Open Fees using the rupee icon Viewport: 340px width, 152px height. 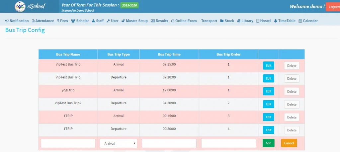click(x=58, y=21)
